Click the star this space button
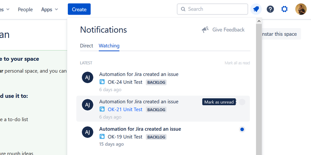Screen dimensions: 311x155 282,34
